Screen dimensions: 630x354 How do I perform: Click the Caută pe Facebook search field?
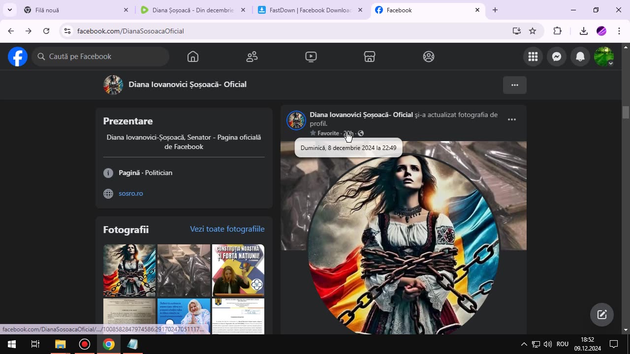coord(101,57)
